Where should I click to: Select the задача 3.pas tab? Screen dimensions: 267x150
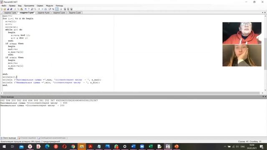(x=27, y=12)
